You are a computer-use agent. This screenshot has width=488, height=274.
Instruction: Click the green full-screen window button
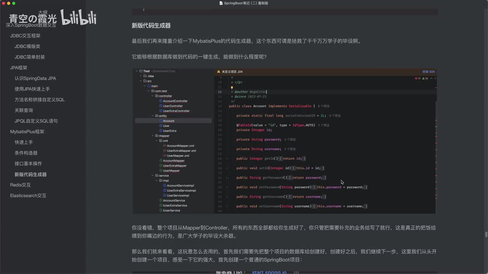click(x=14, y=3)
